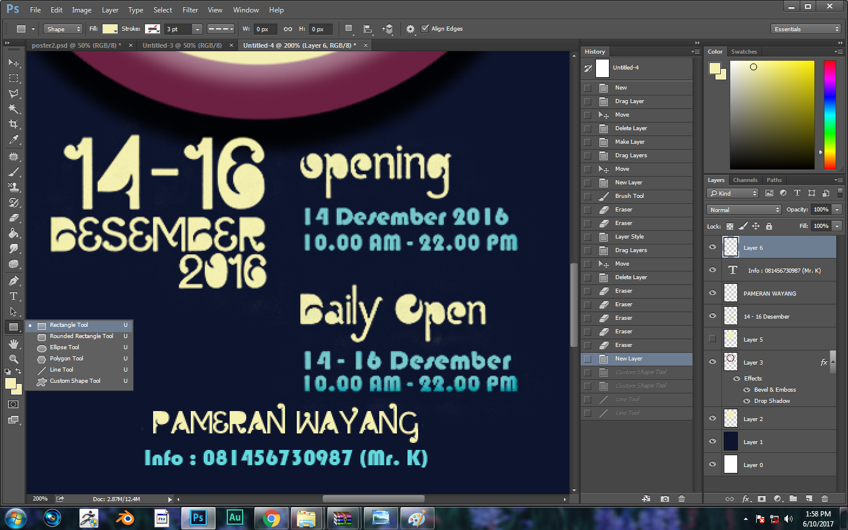This screenshot has height=530, width=848.
Task: Activate the Horizontal Type tool
Action: pos(14,296)
